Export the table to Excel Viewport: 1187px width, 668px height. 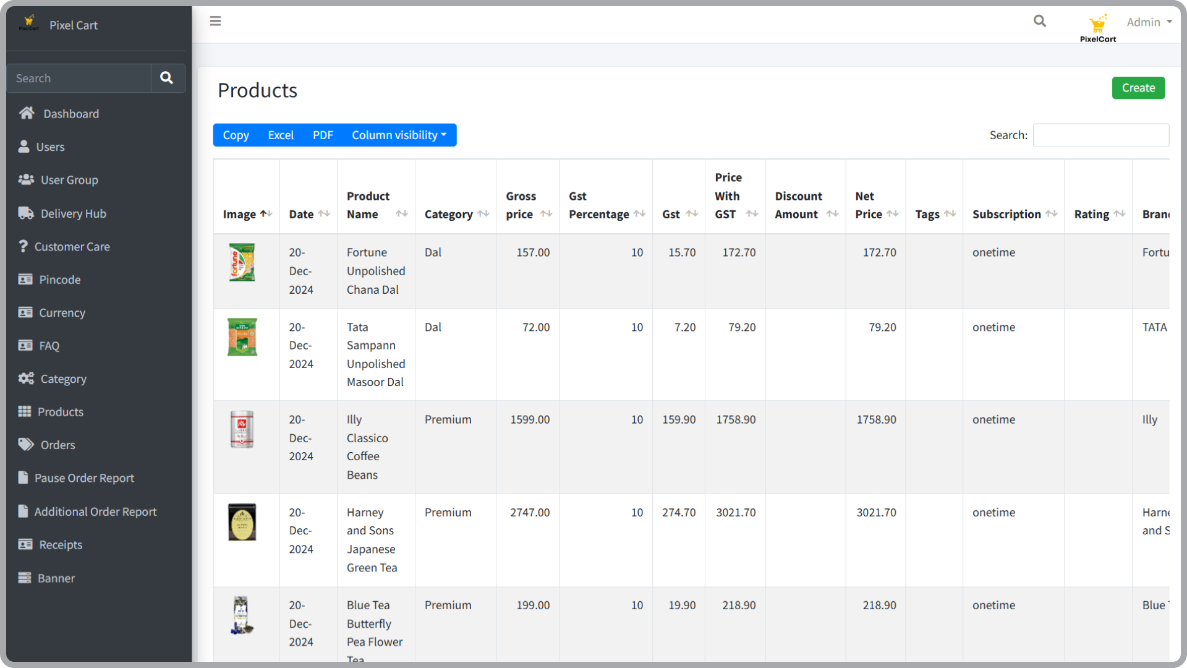point(281,135)
